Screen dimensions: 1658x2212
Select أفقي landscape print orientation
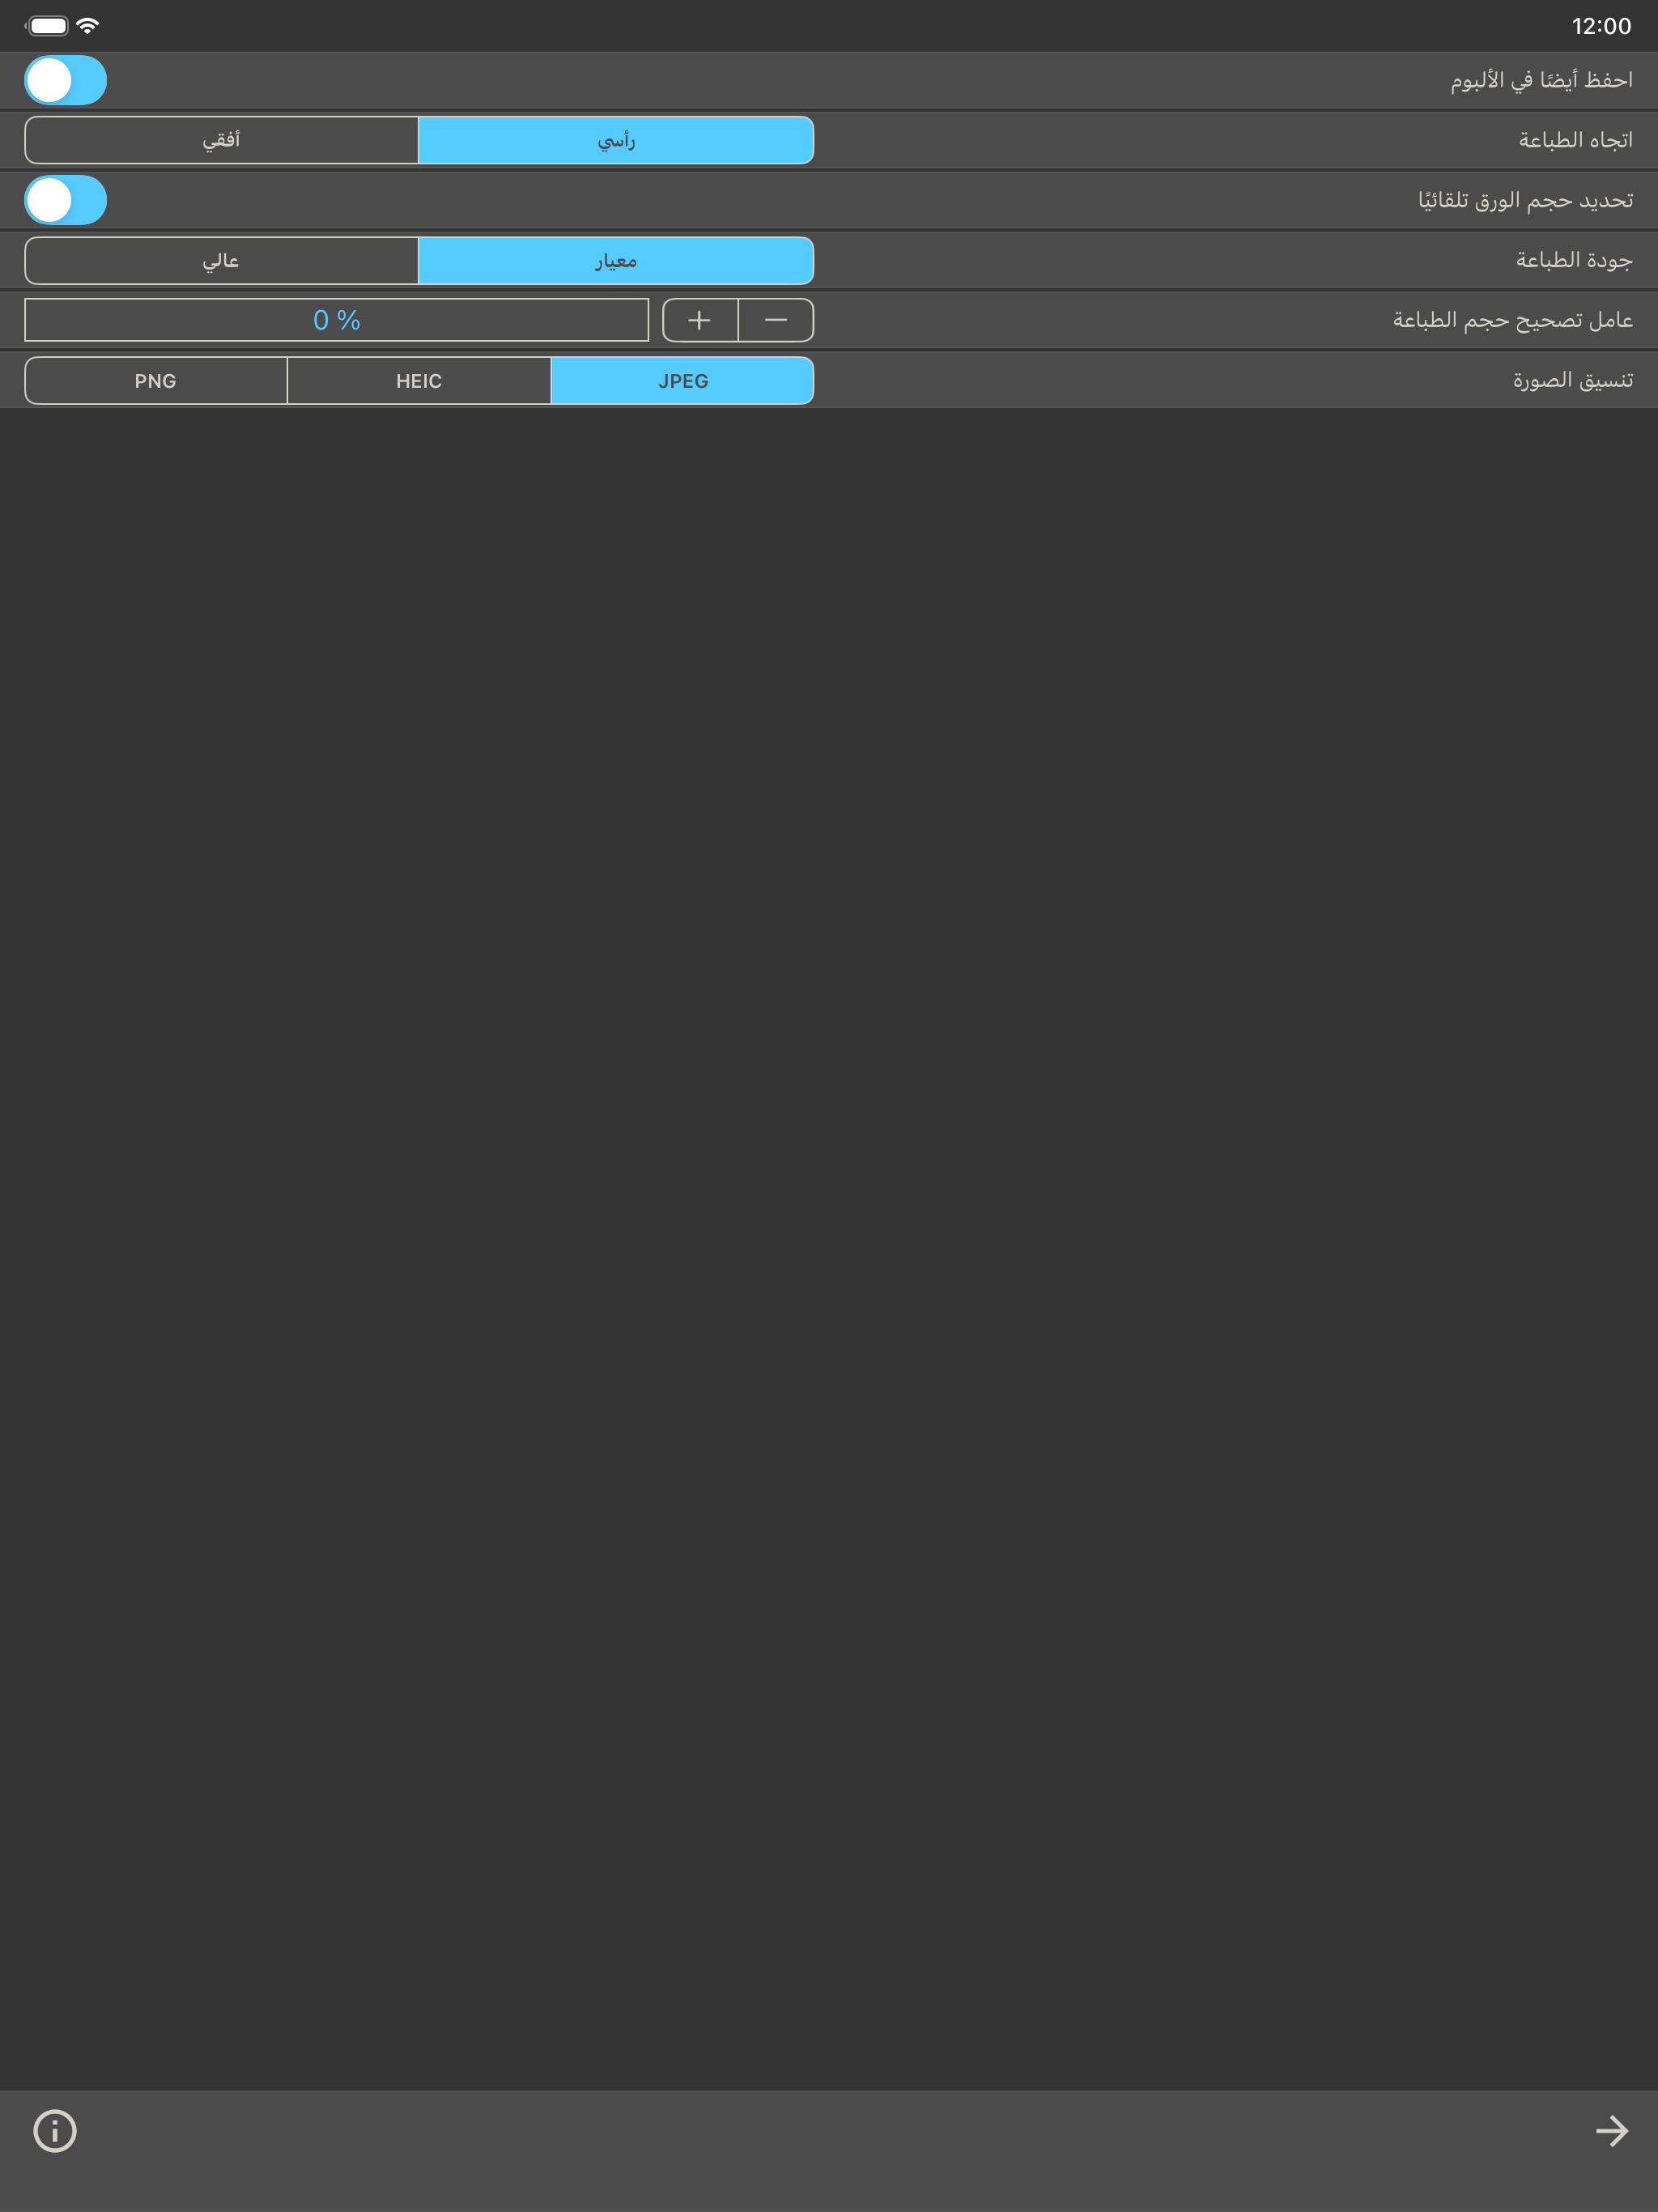pos(221,140)
